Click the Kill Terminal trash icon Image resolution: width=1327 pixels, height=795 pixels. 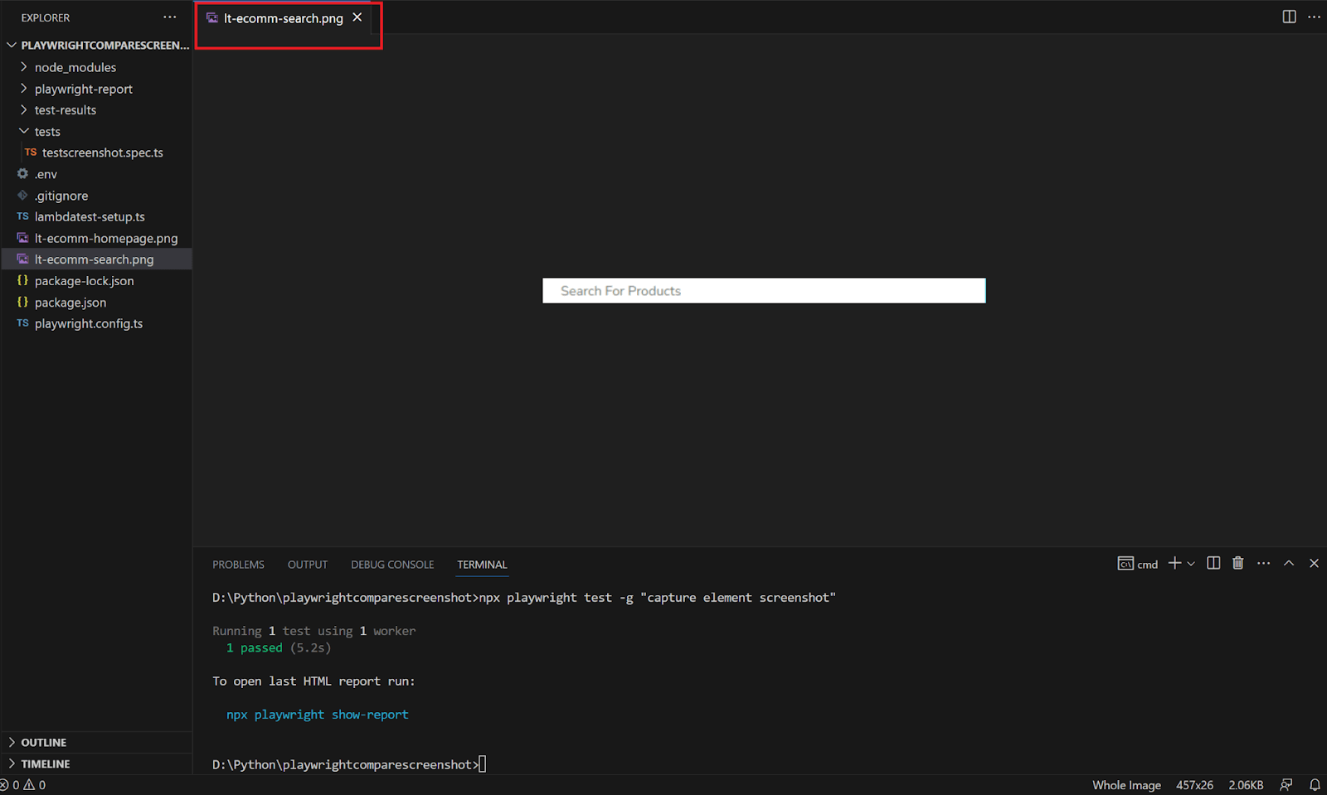[1237, 564]
